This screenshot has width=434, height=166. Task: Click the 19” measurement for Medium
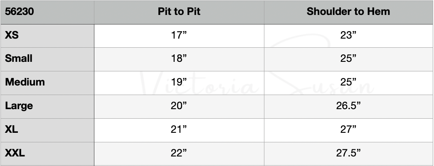pyautogui.click(x=179, y=82)
